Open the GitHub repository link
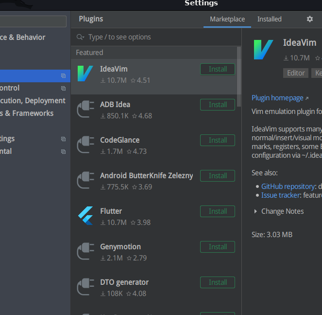 tap(288, 186)
